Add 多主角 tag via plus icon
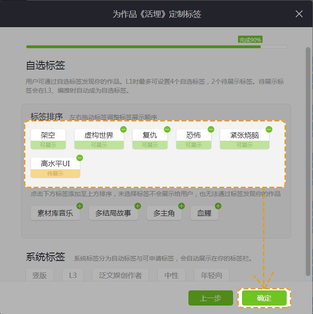 click(181, 206)
